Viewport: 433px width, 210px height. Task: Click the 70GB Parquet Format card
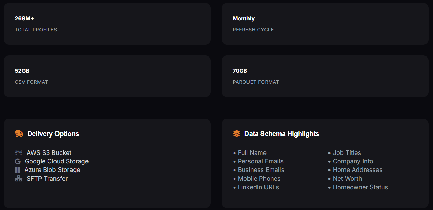coord(325,76)
